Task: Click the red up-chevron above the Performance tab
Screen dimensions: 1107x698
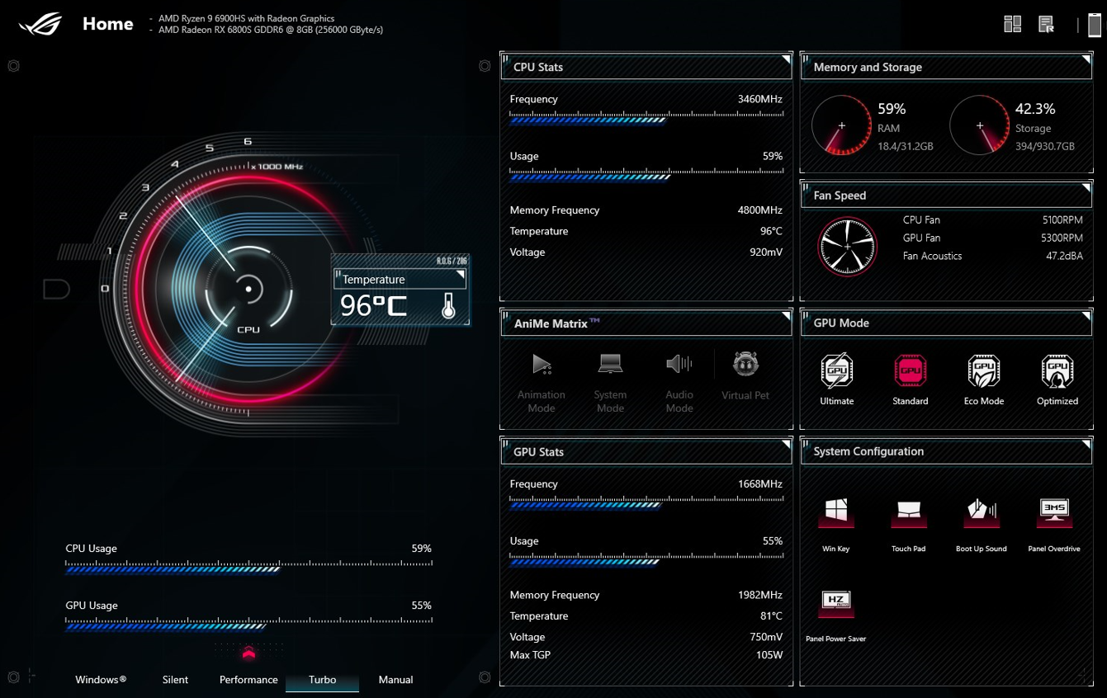Action: pos(248,654)
